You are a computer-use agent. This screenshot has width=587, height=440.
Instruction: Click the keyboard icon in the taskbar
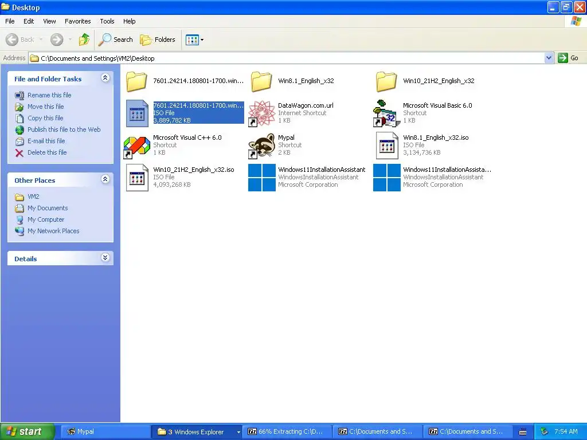[x=523, y=432]
